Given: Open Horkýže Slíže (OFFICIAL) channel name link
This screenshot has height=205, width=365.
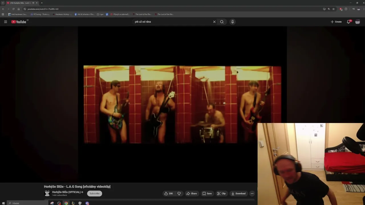Looking at the screenshot, I should (x=66, y=192).
